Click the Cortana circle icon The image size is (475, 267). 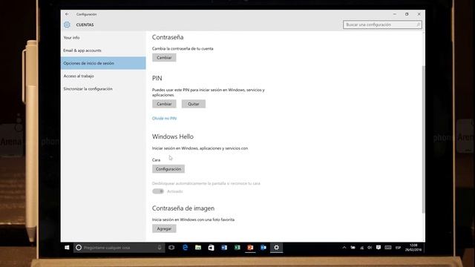coord(79,248)
